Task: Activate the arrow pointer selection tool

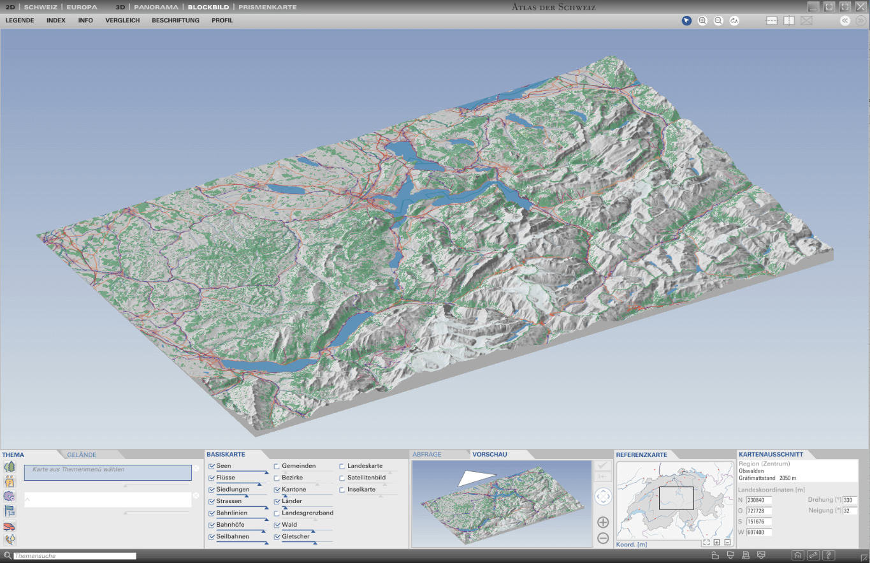Action: click(686, 20)
